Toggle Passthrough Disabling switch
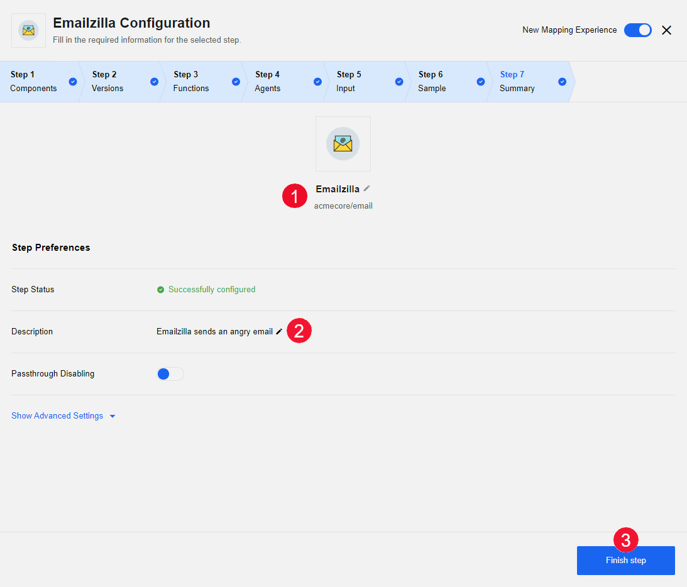This screenshot has width=687, height=587. coord(170,374)
